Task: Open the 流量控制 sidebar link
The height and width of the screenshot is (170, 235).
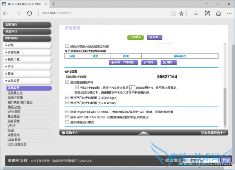Action: [x=14, y=135]
